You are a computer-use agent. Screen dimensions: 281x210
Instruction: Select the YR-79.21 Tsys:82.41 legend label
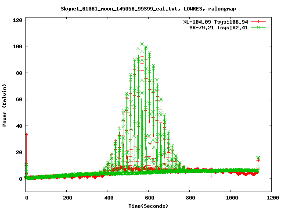(218, 27)
